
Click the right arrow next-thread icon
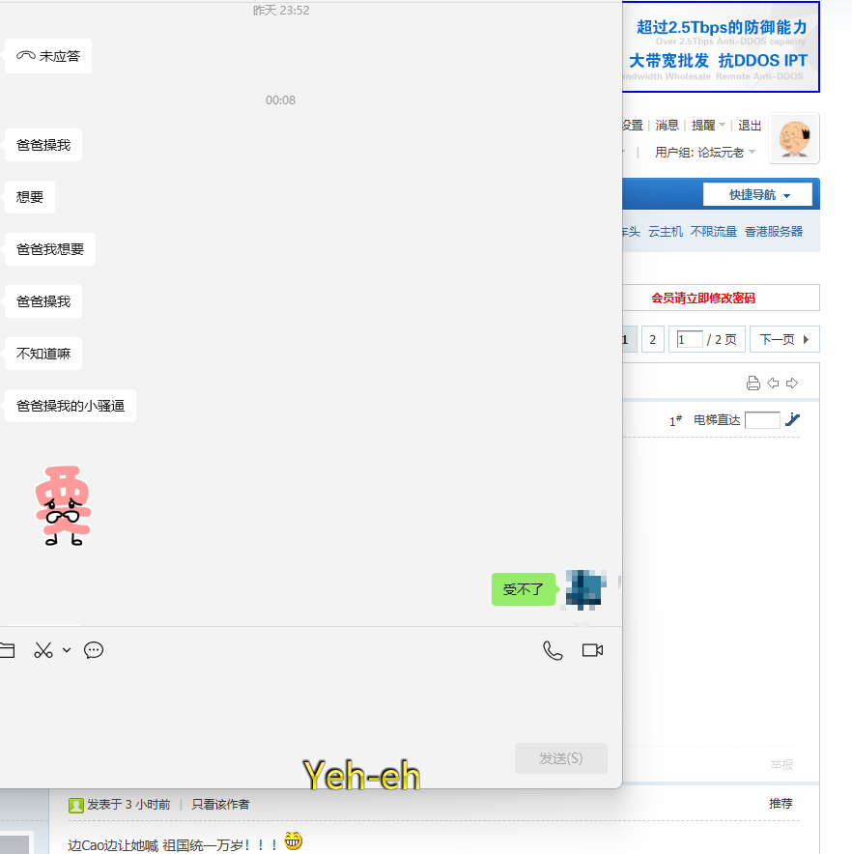[x=792, y=384]
